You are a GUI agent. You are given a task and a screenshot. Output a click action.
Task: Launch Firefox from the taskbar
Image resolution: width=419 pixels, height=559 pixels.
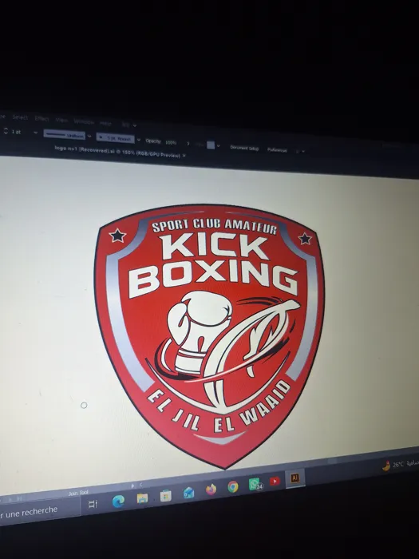point(211,490)
